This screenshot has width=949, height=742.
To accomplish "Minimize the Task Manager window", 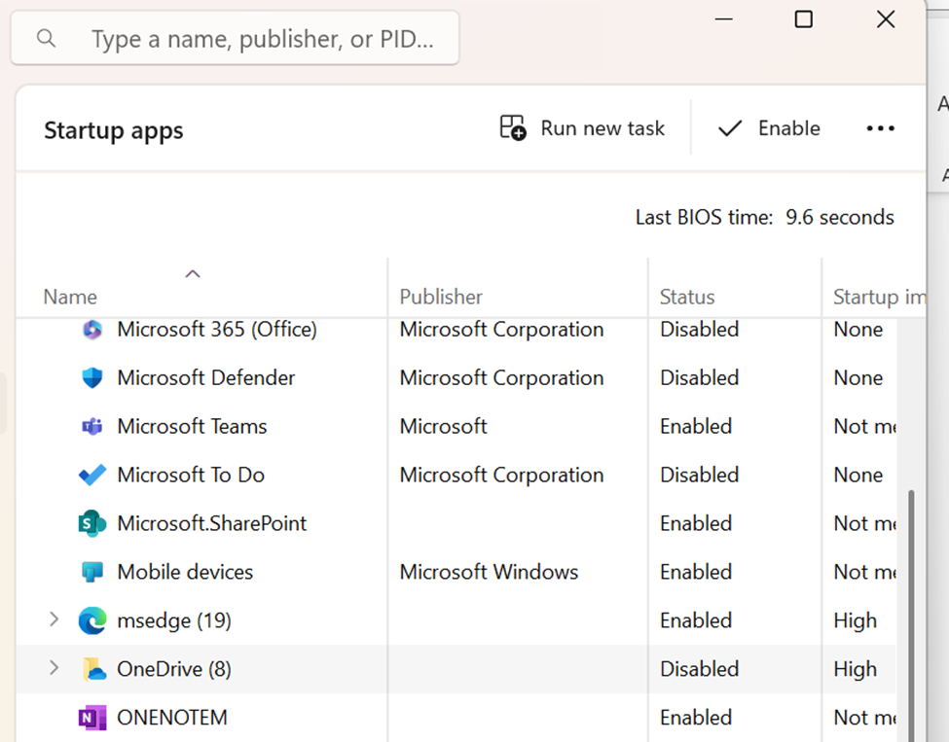I will tap(724, 19).
